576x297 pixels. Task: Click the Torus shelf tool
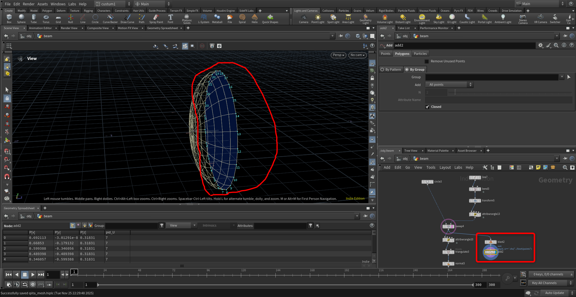46,19
